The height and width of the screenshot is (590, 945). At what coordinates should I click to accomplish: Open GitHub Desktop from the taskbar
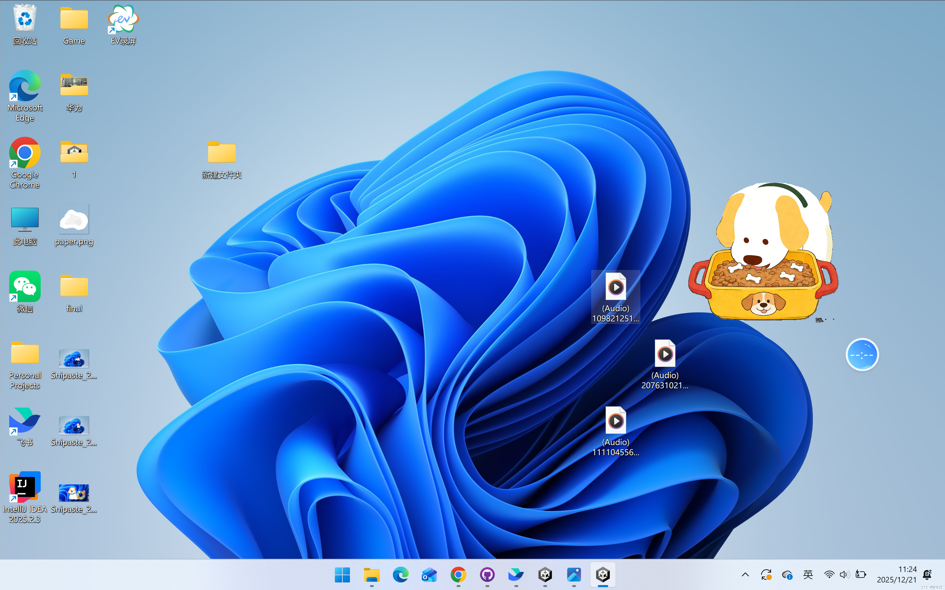click(x=487, y=574)
